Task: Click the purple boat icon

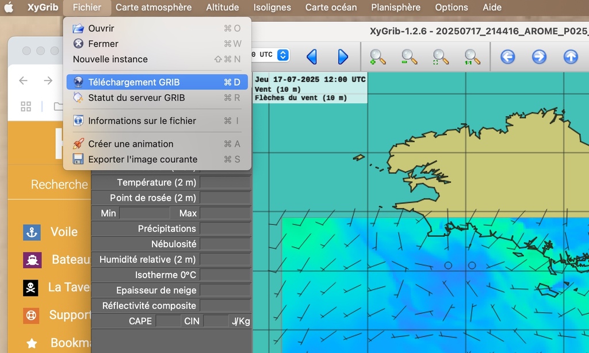Action: pos(32,260)
